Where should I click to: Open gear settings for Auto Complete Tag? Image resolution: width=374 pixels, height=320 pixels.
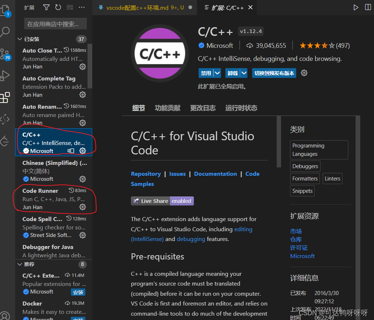(x=82, y=95)
